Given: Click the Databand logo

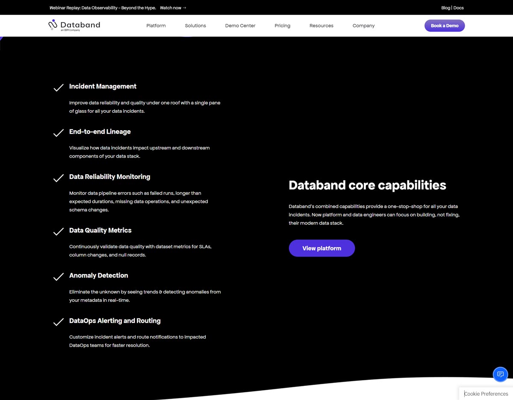Looking at the screenshot, I should point(74,26).
